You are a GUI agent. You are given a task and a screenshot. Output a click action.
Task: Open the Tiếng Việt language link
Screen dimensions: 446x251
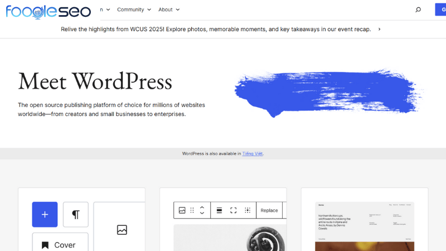253,154
